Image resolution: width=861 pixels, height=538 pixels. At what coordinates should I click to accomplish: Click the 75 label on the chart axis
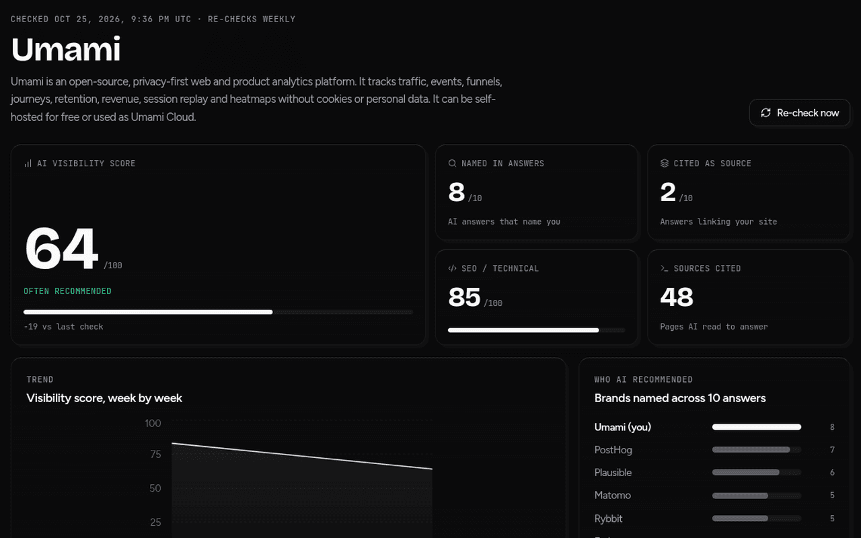pyautogui.click(x=155, y=455)
